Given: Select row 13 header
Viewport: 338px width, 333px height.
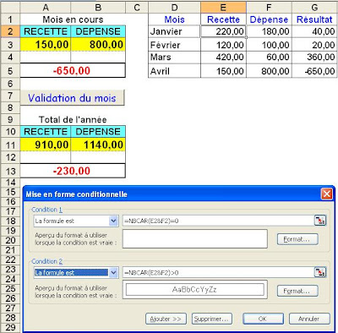Looking at the screenshot, I should coord(10,171).
